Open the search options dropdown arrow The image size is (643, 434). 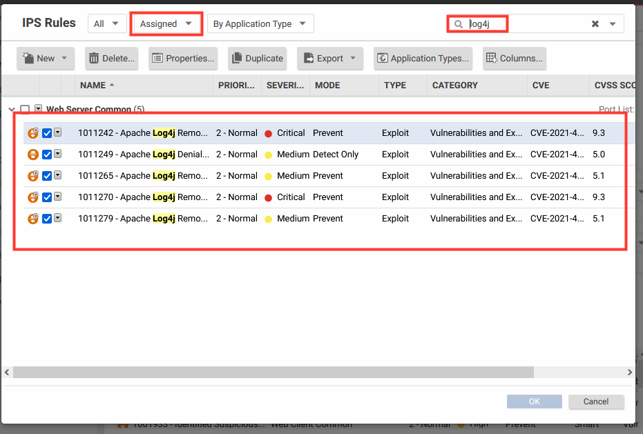pyautogui.click(x=612, y=23)
